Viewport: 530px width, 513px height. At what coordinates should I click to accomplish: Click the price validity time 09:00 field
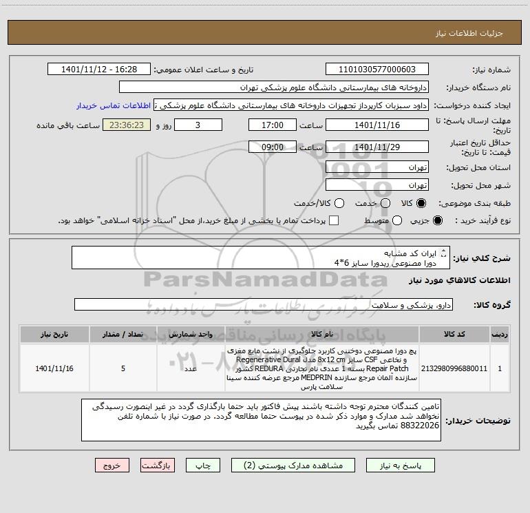[x=273, y=147]
